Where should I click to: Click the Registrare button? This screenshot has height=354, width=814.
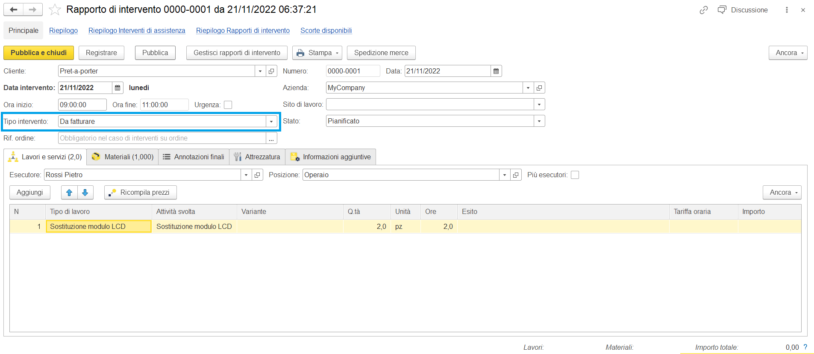(x=101, y=53)
